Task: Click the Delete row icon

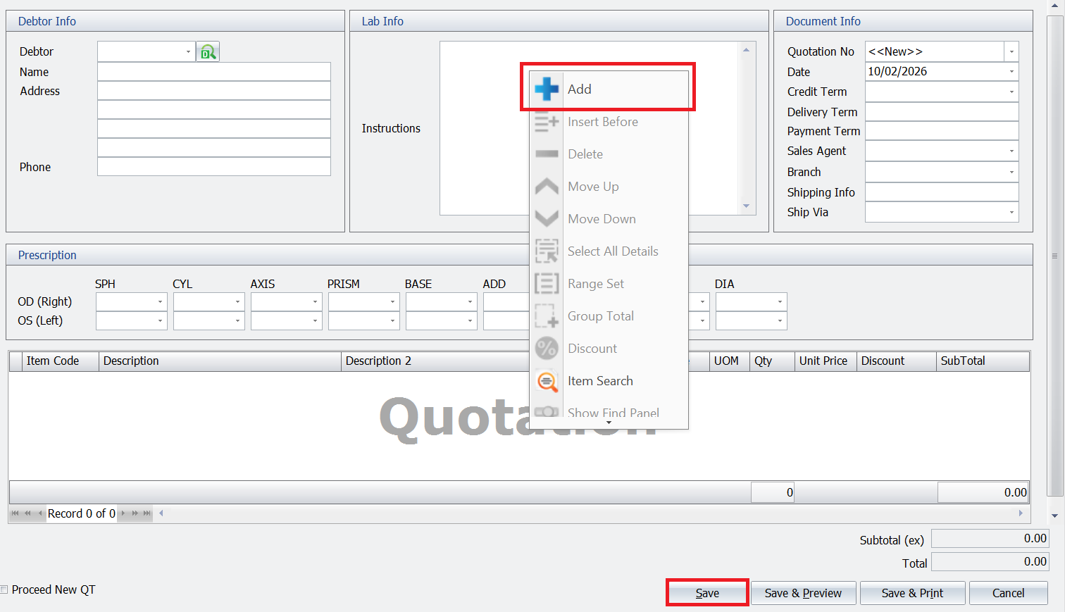Action: point(547,154)
